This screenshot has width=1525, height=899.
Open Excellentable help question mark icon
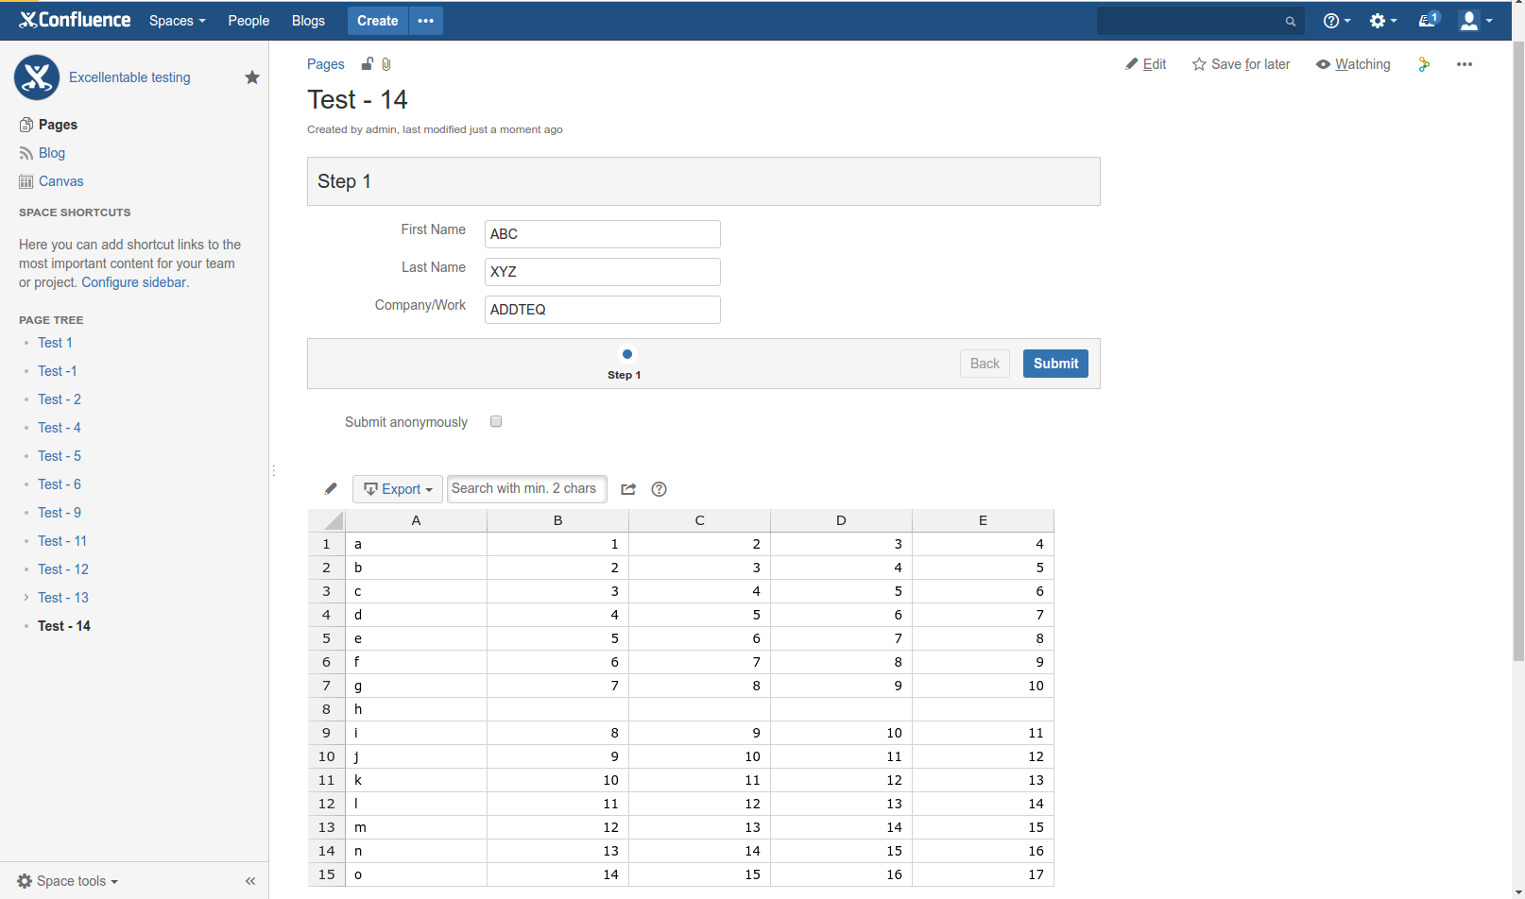pyautogui.click(x=659, y=489)
